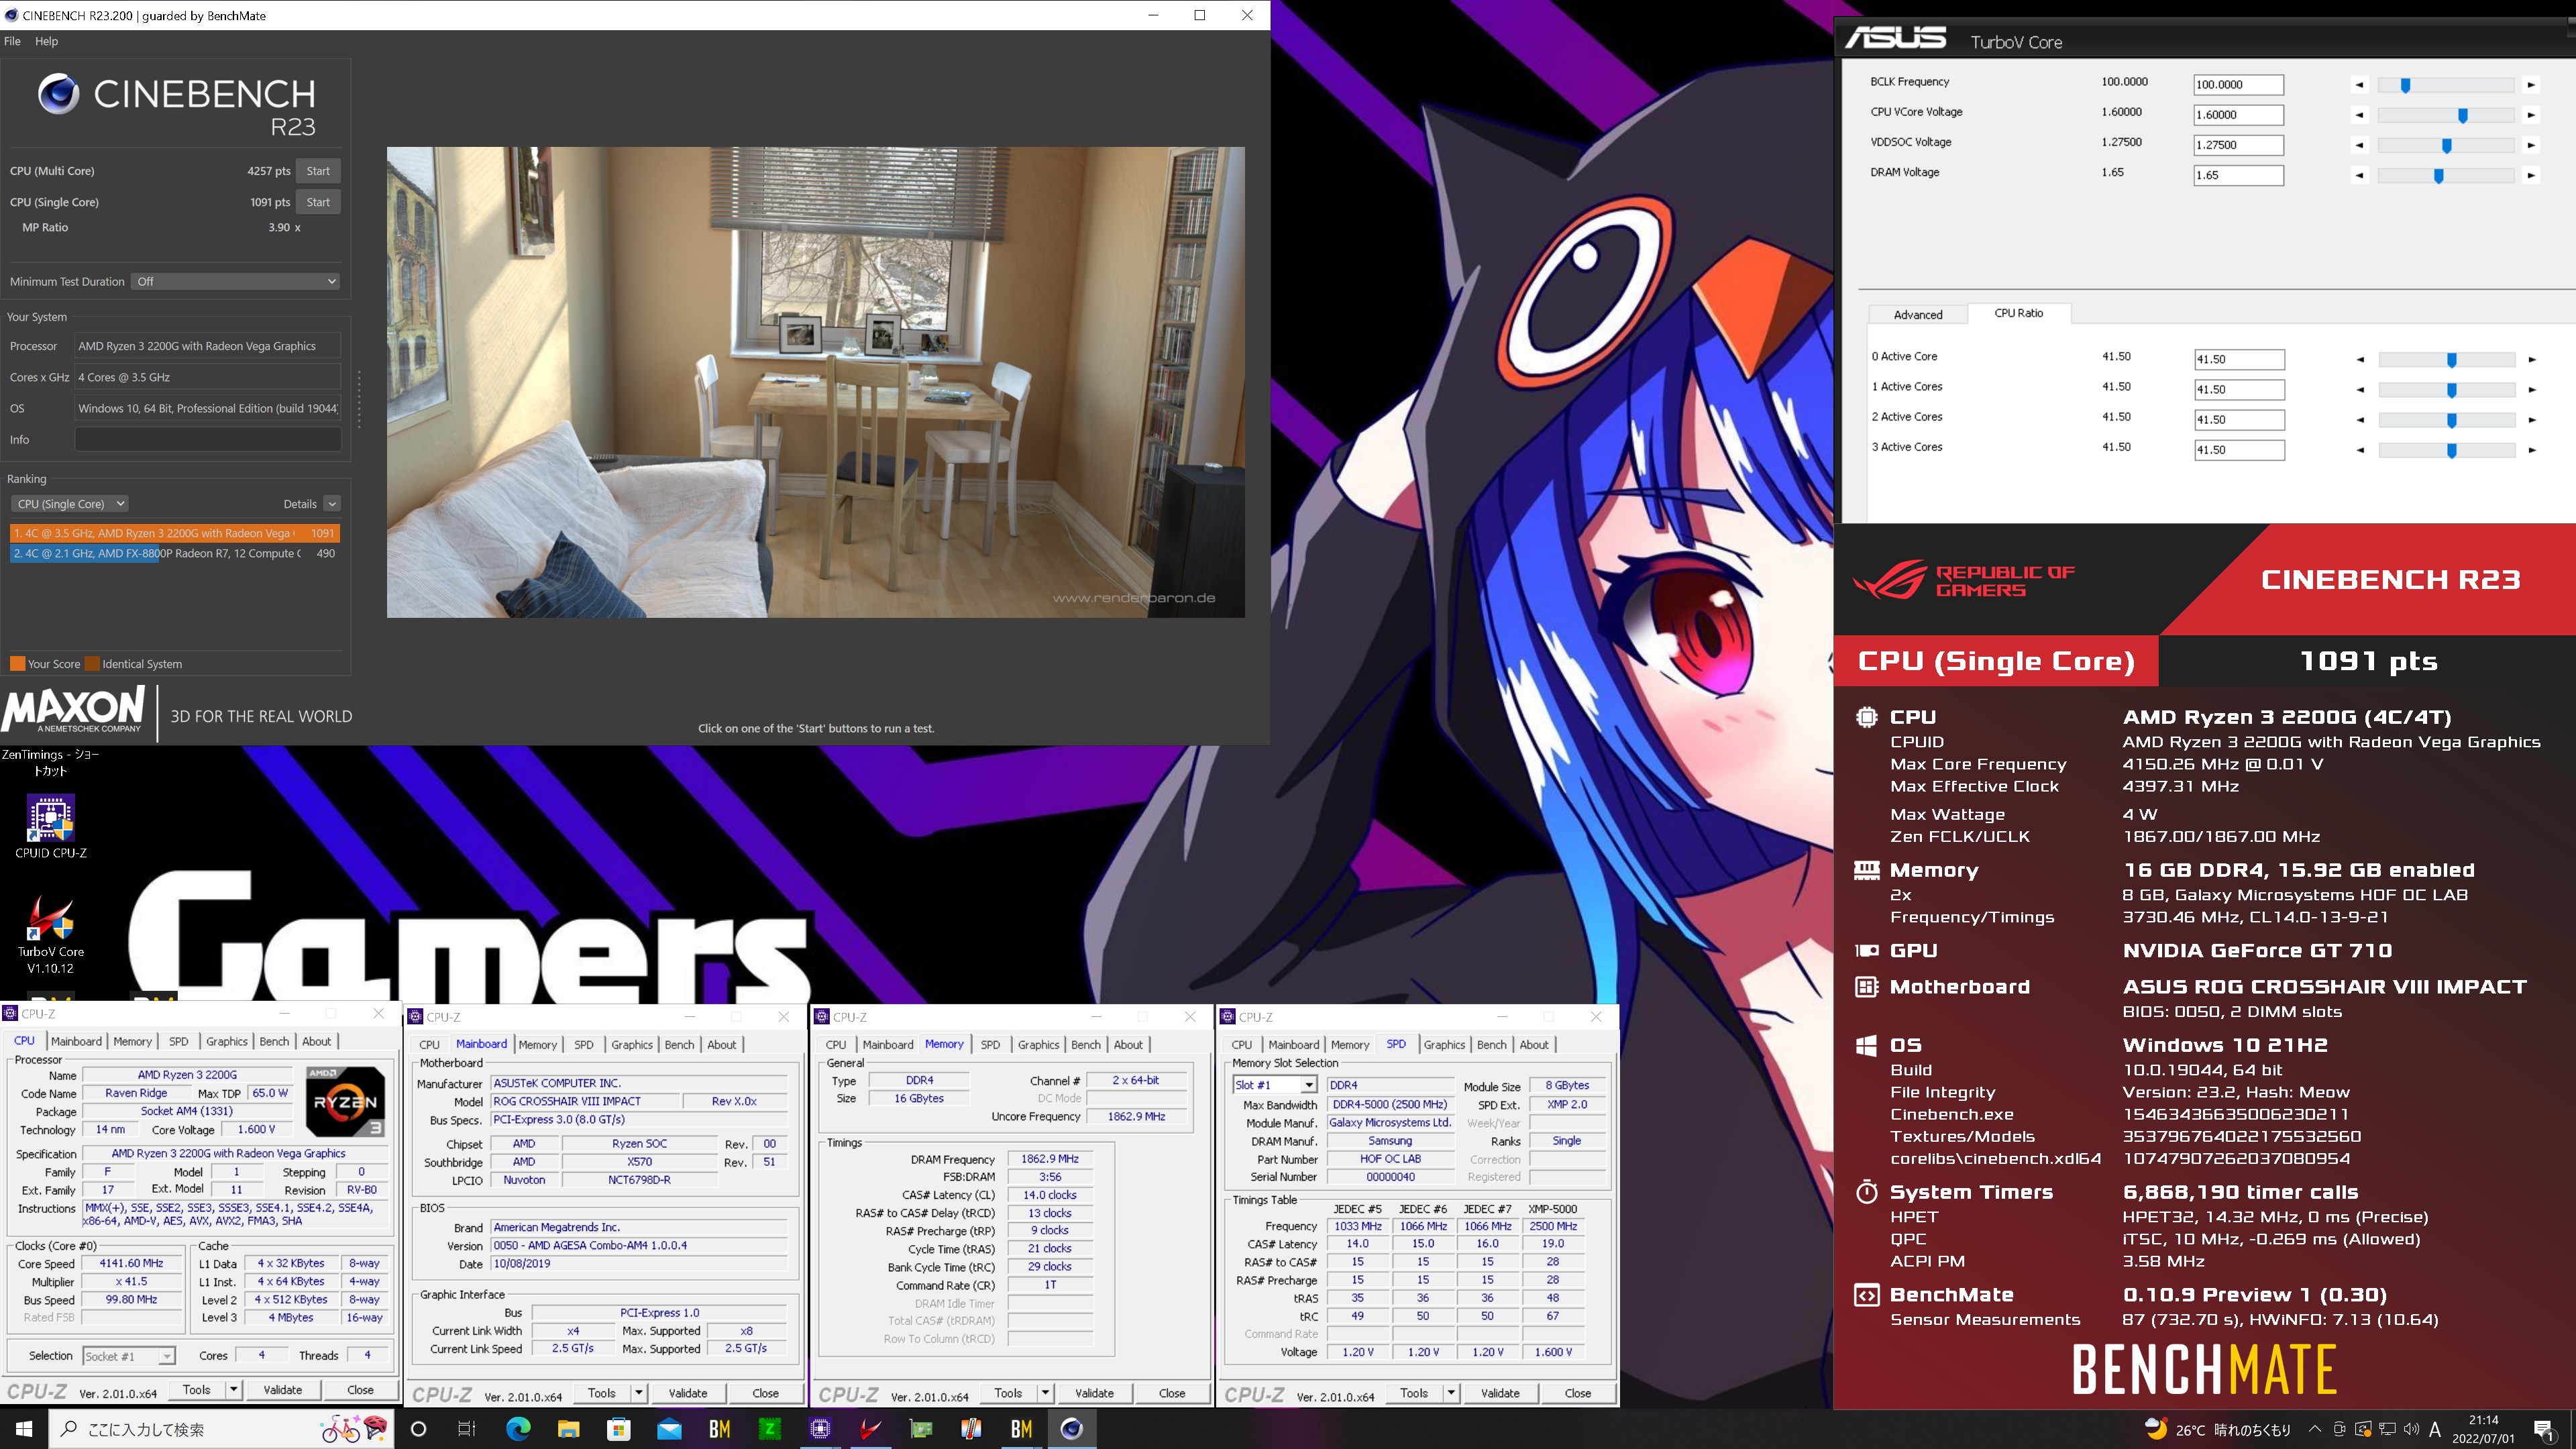Open CPU (Single Core) ranking dropdown
Image resolution: width=2576 pixels, height=1449 pixels.
[x=69, y=504]
